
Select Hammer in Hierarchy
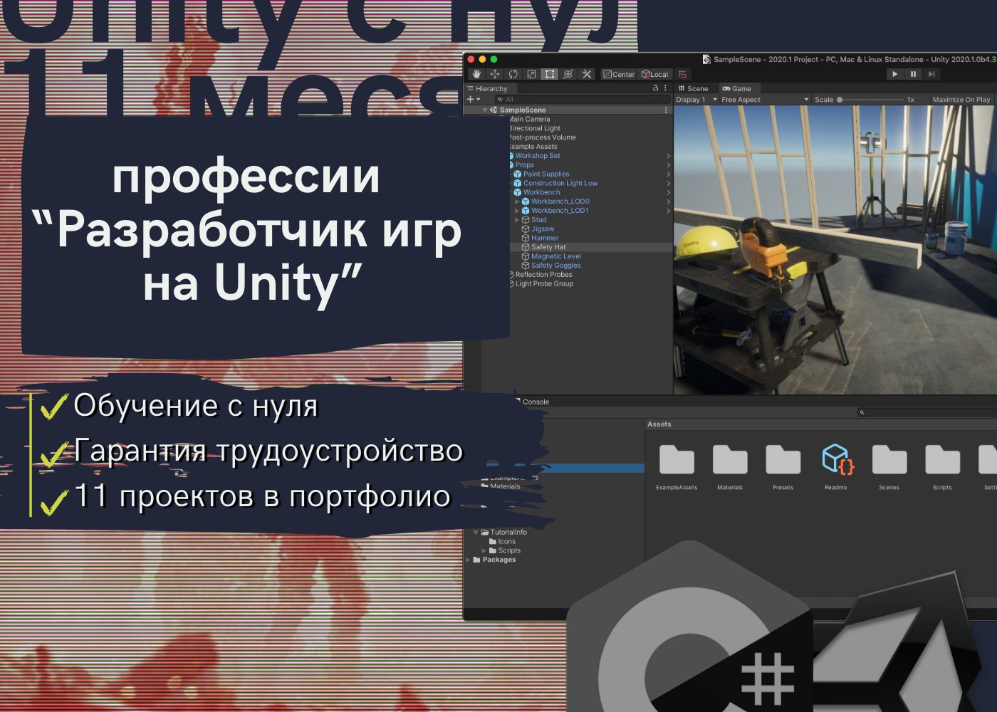coord(545,238)
